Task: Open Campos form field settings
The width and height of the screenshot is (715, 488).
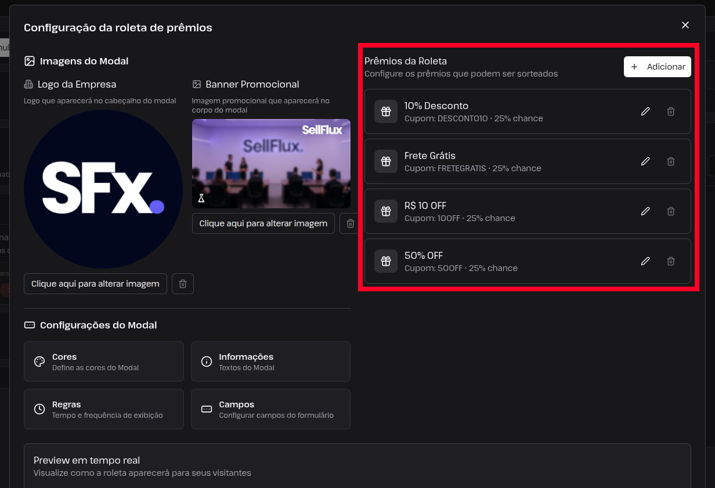Action: tap(270, 409)
